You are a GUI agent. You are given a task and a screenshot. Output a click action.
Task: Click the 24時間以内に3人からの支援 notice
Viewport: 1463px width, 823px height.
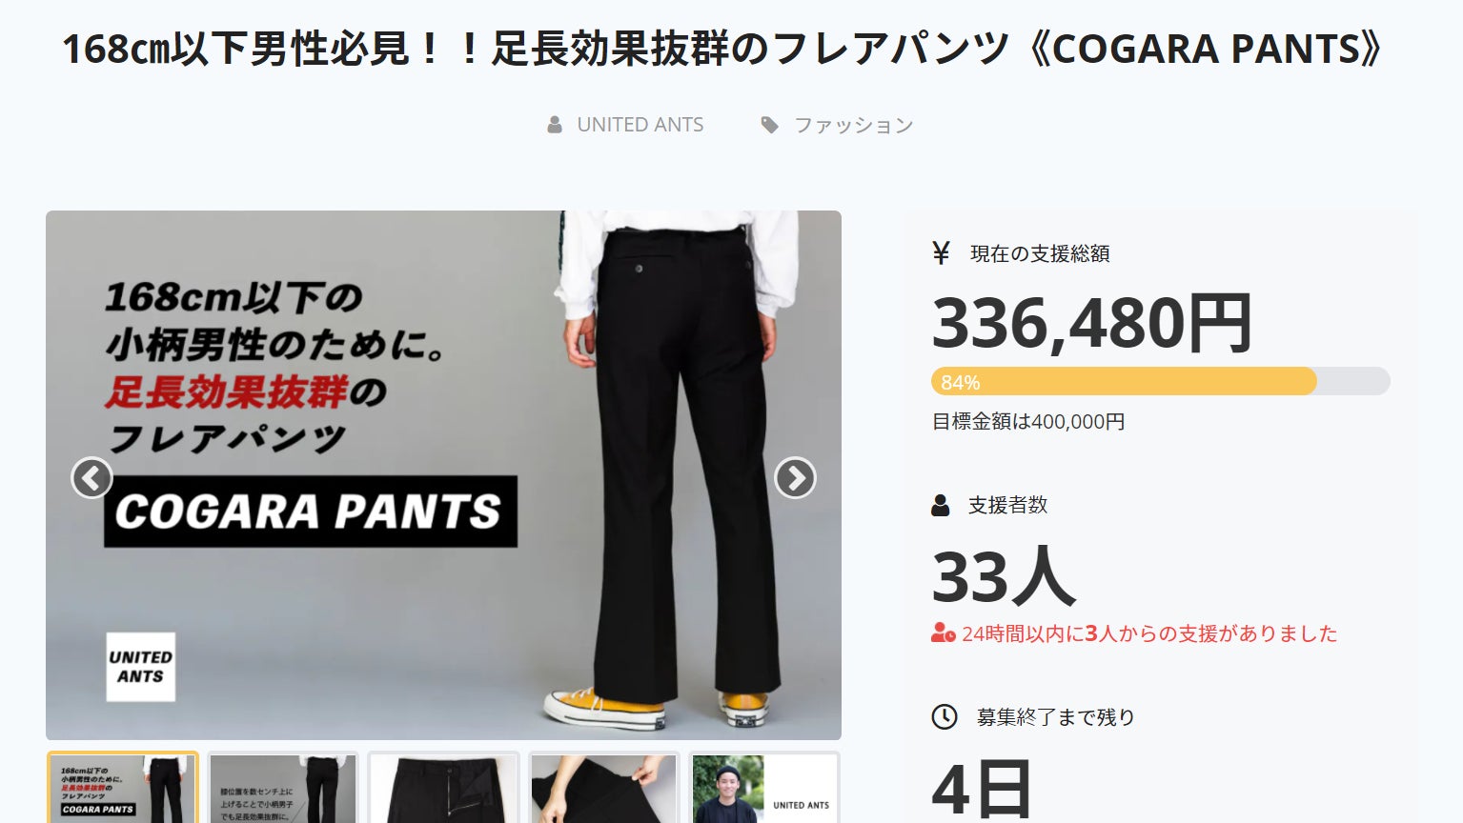1149,633
